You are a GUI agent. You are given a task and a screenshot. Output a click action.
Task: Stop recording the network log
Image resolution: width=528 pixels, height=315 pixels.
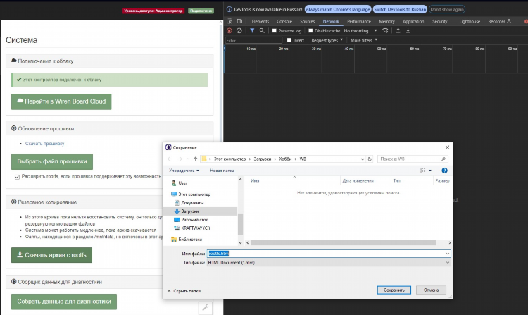tap(230, 31)
